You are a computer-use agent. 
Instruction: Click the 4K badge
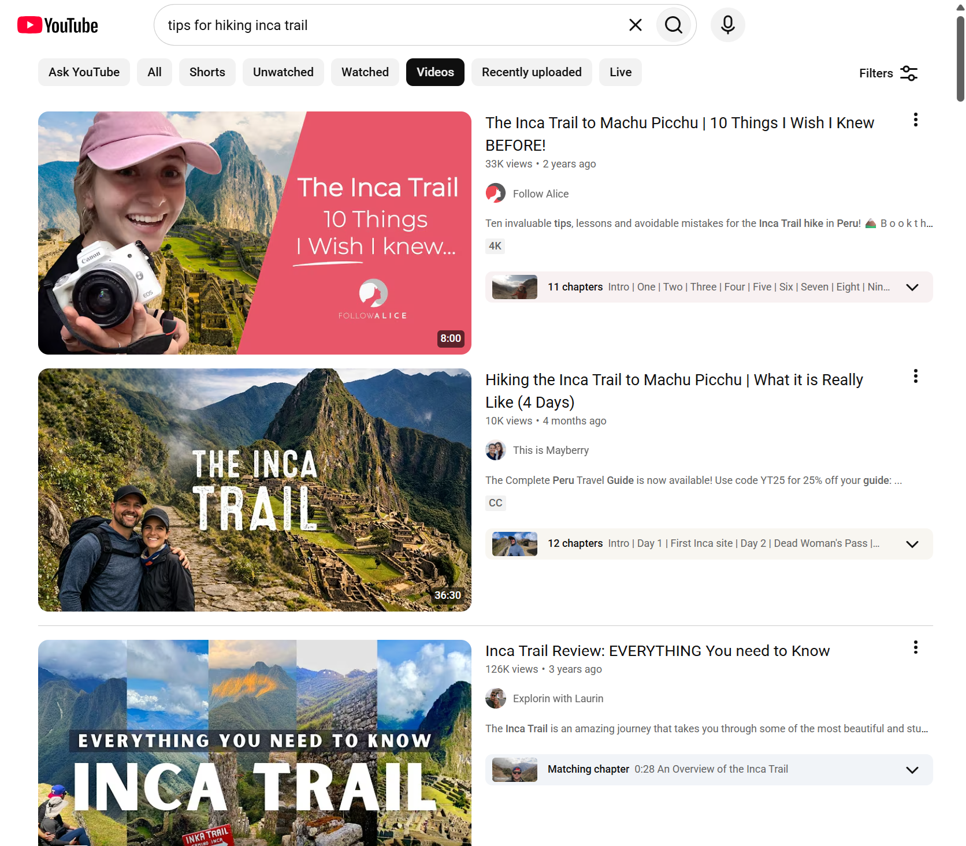pyautogui.click(x=495, y=246)
